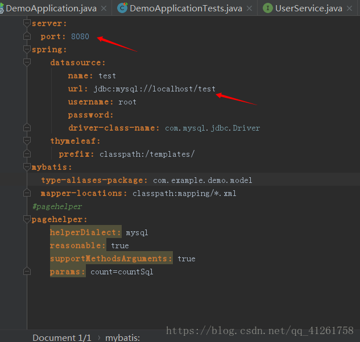360x342 pixels.
Task: Click the 'datasource:' key
Action: 78,62
